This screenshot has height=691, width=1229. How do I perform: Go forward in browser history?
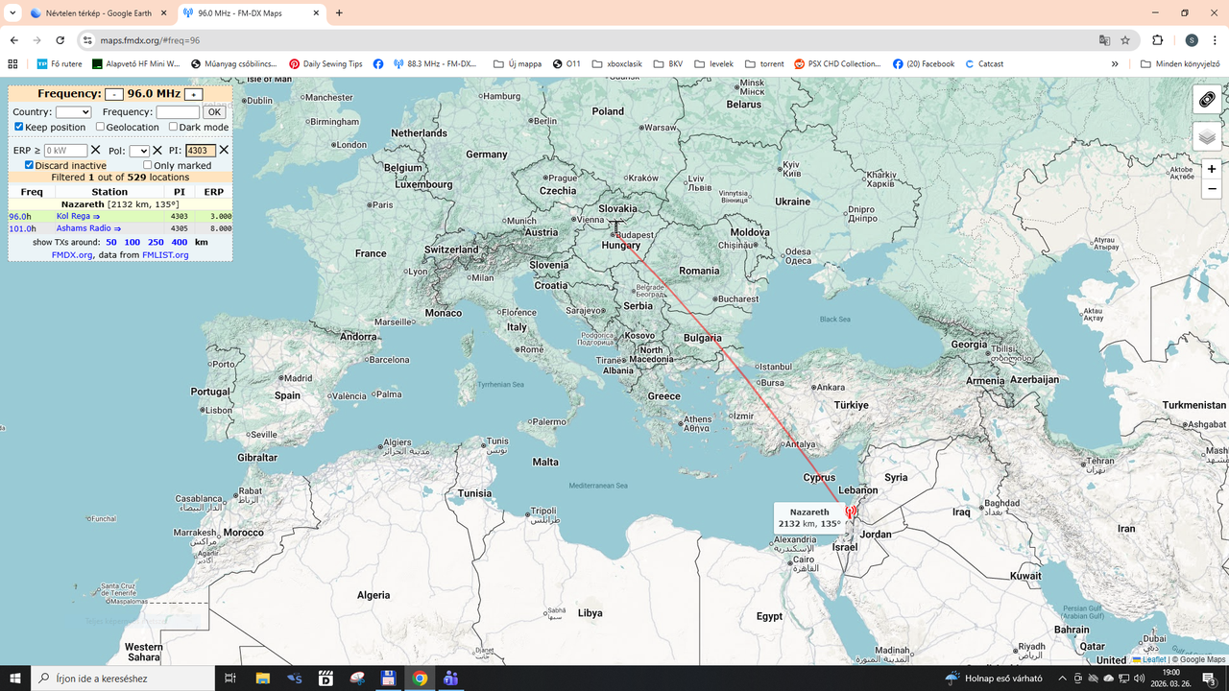click(36, 40)
